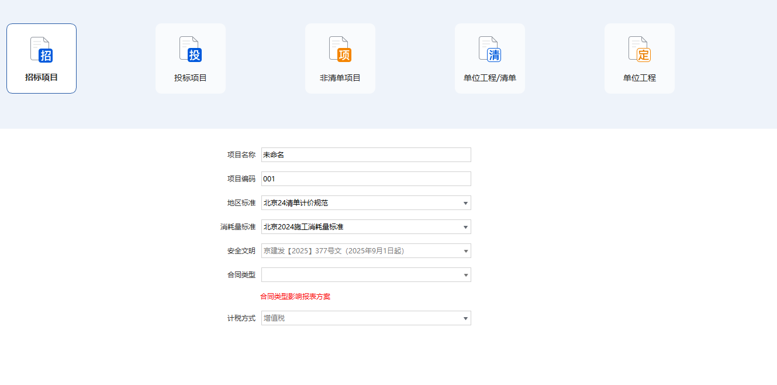Click the 项 document icon on the 非清单项目 card
The image size is (777, 385).
340,49
